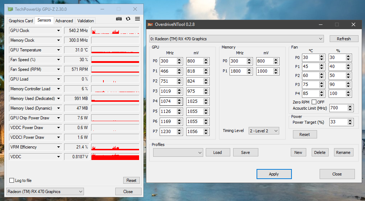Screen dimensions: 365x201
Task: Enable the Log to file checkbox
Action: click(x=12, y=180)
